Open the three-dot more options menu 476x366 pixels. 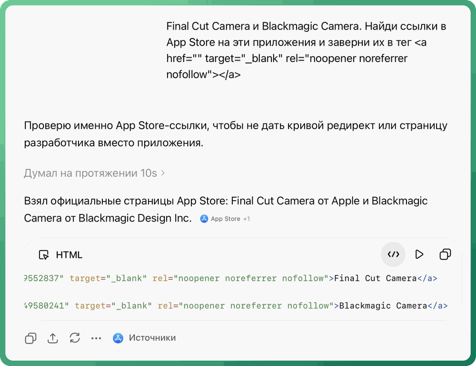click(96, 338)
